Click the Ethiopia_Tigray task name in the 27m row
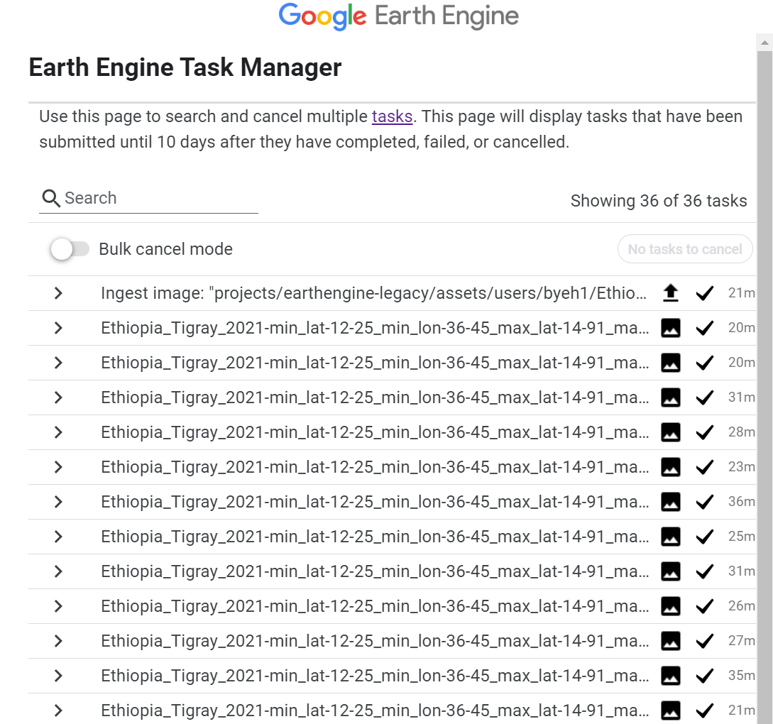 [375, 641]
